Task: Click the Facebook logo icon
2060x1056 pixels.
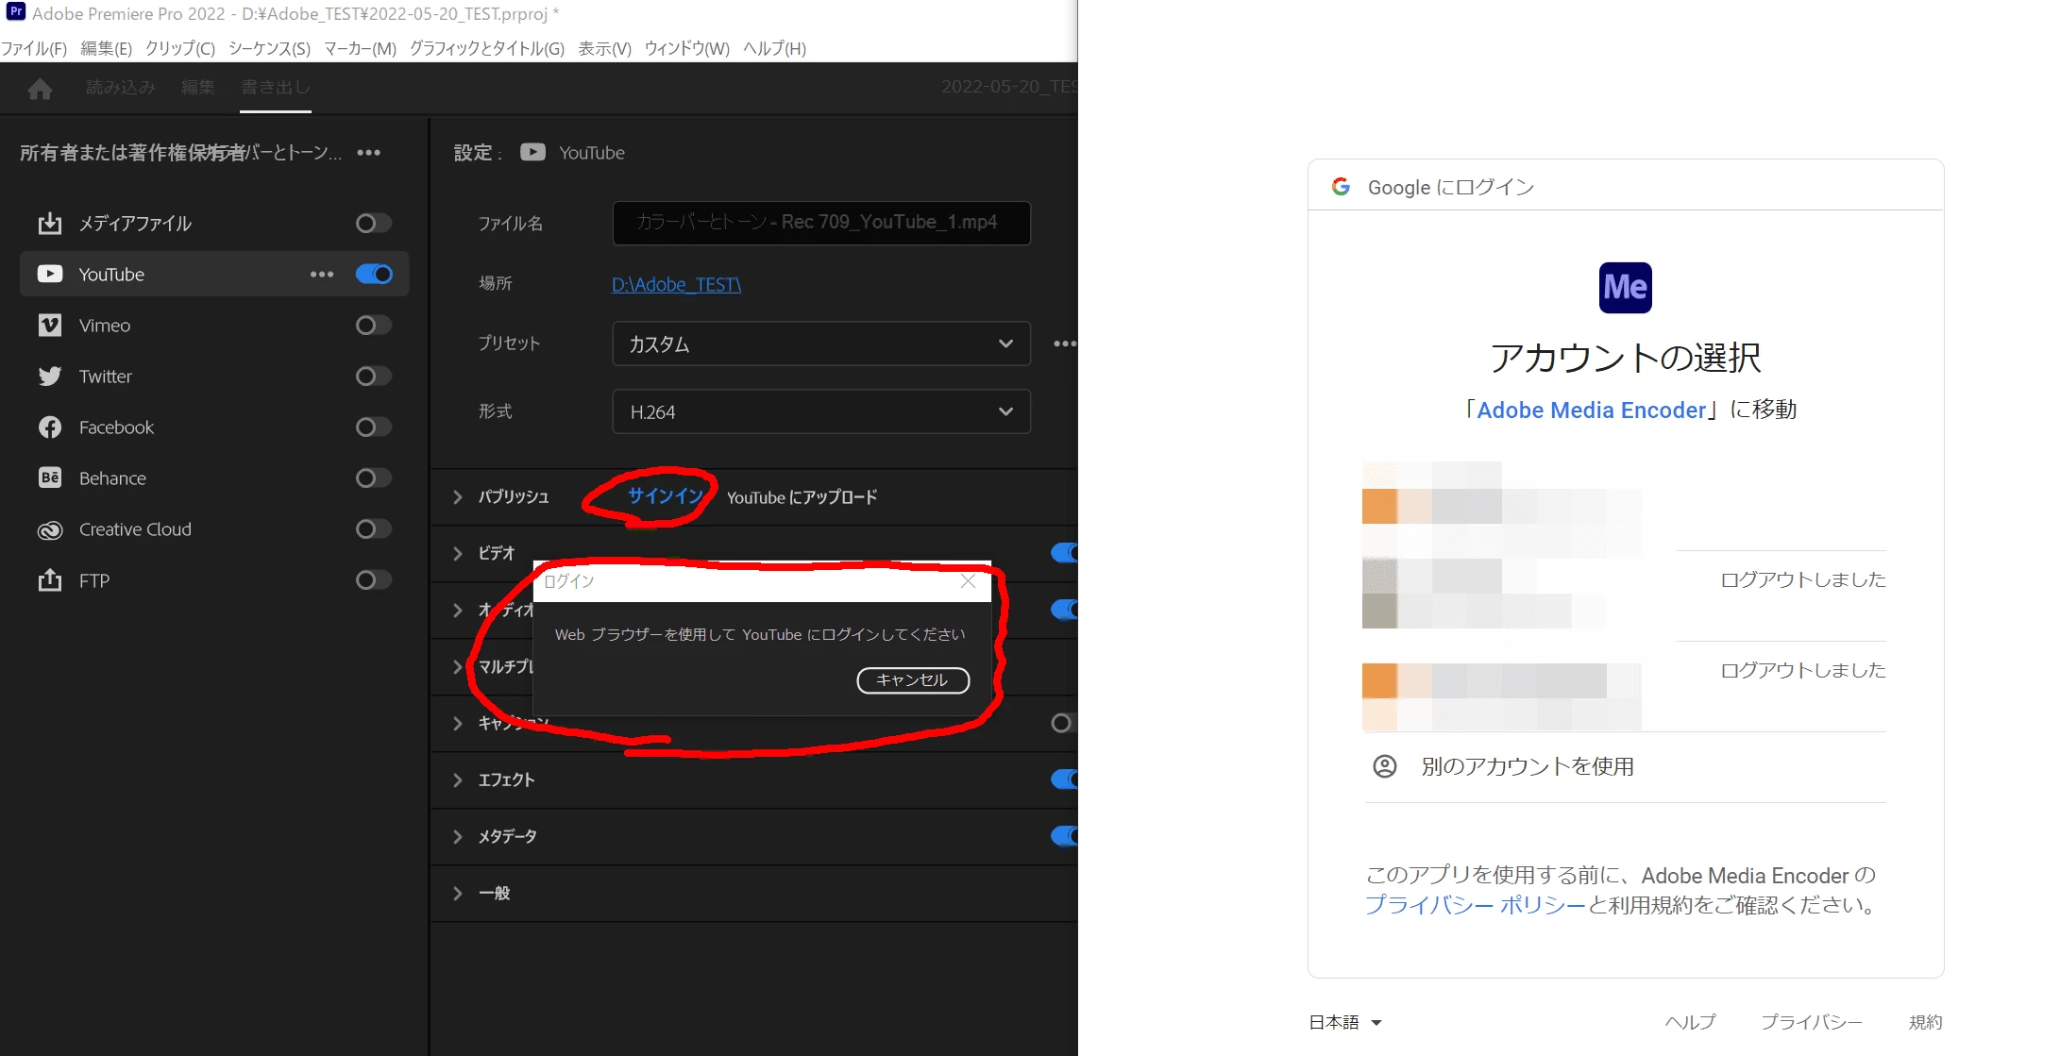Action: pyautogui.click(x=50, y=427)
